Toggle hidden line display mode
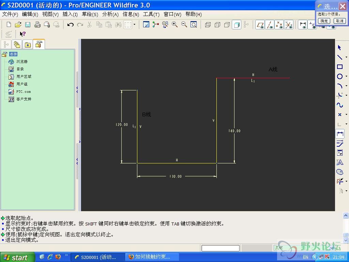This screenshot has height=262, width=349. click(217, 25)
